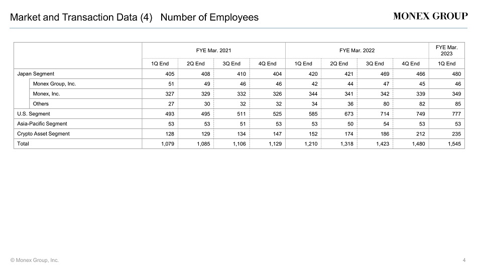Click the page number 4
The width and height of the screenshot is (477, 268).
pyautogui.click(x=464, y=260)
